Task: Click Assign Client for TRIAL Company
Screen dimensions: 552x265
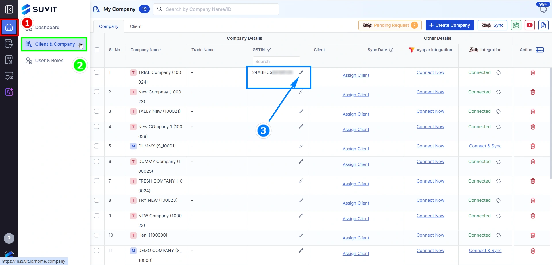Action: click(x=356, y=75)
